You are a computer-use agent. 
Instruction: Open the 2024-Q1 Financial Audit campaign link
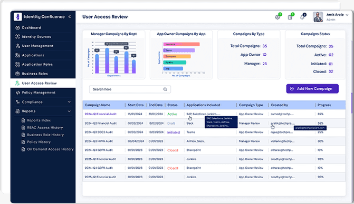(x=100, y=114)
